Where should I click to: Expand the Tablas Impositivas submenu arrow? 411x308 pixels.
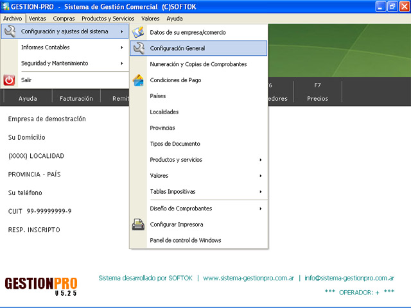tap(261, 192)
